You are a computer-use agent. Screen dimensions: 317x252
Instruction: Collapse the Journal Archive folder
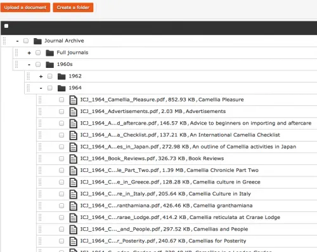point(17,41)
